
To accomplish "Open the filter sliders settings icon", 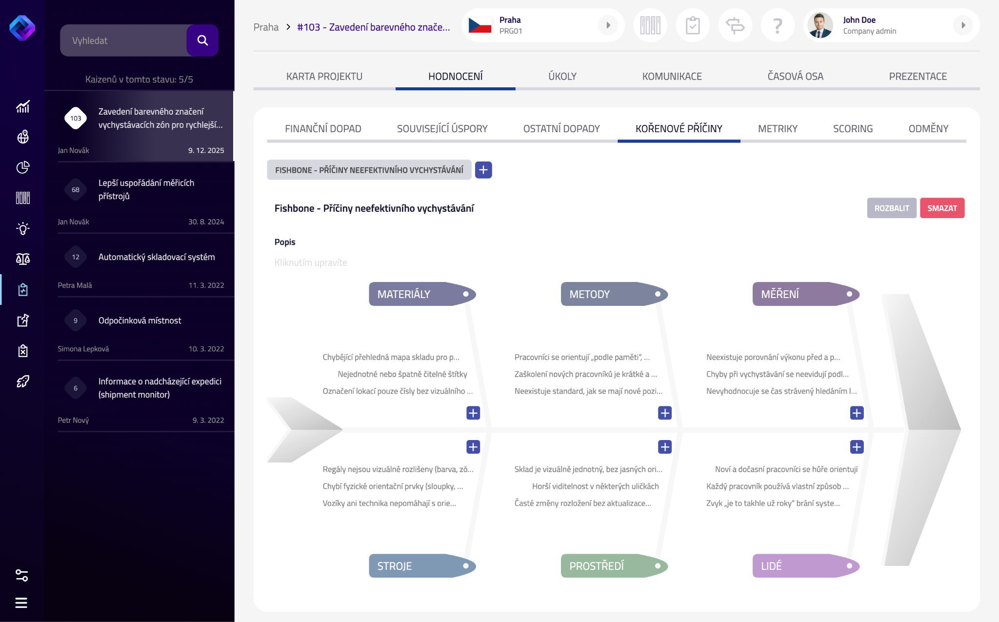I will pos(21,575).
